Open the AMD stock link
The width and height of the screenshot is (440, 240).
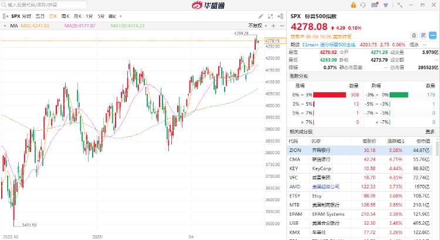point(295,187)
